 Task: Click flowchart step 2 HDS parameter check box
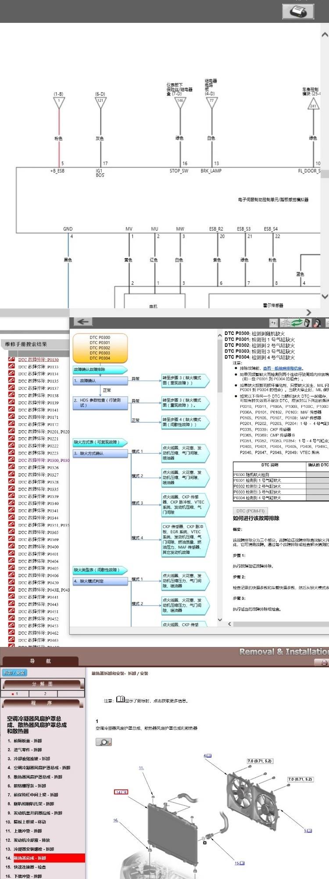click(x=100, y=403)
